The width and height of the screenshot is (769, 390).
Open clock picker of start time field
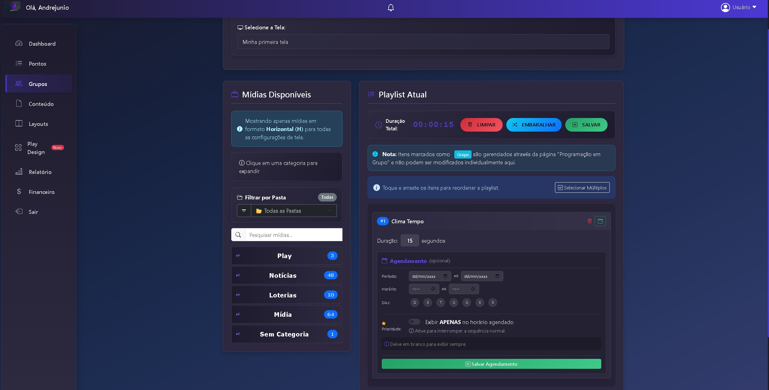pos(433,289)
